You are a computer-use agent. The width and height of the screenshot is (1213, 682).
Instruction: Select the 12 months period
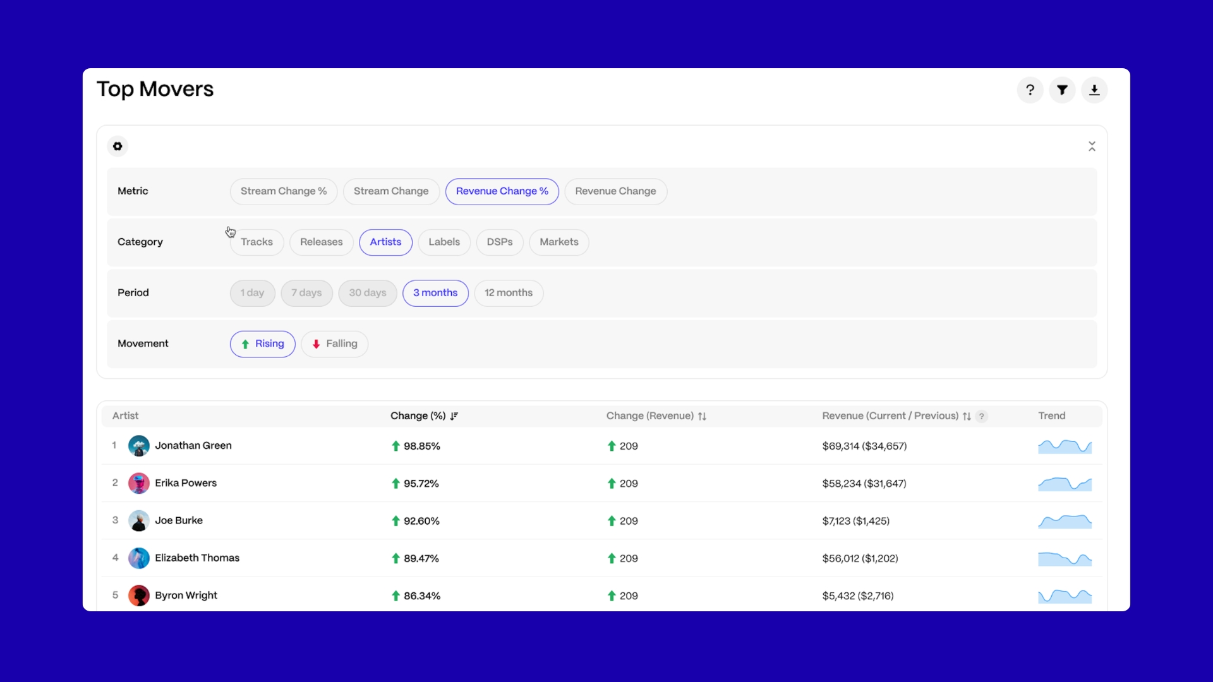tap(508, 293)
